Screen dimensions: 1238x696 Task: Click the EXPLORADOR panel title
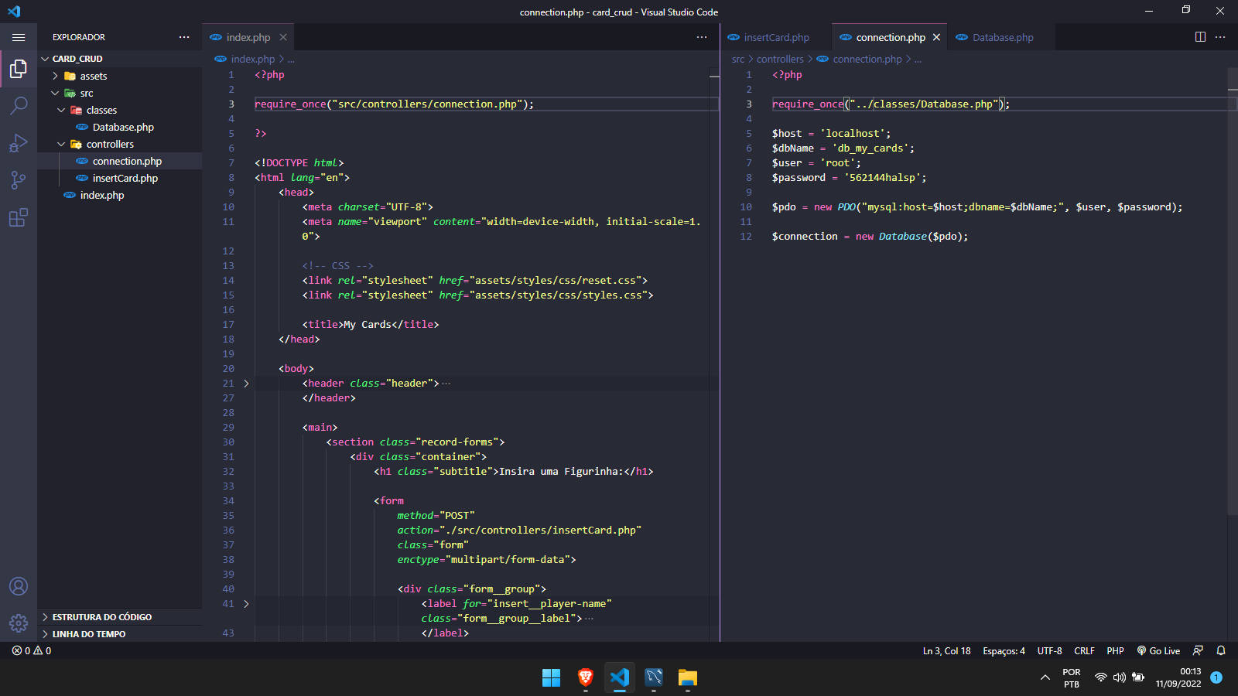[x=79, y=37]
